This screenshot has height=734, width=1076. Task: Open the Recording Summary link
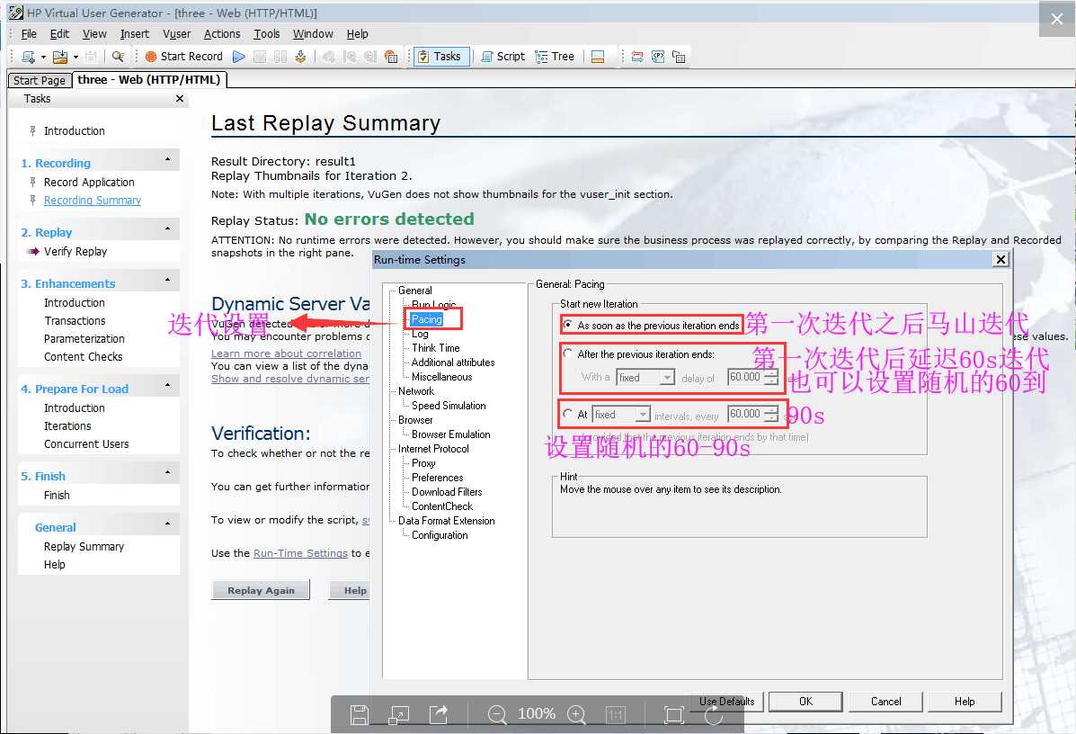click(93, 200)
